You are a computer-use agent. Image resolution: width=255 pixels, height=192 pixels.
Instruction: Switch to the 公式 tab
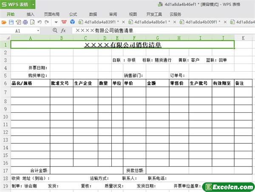[x=73, y=14]
